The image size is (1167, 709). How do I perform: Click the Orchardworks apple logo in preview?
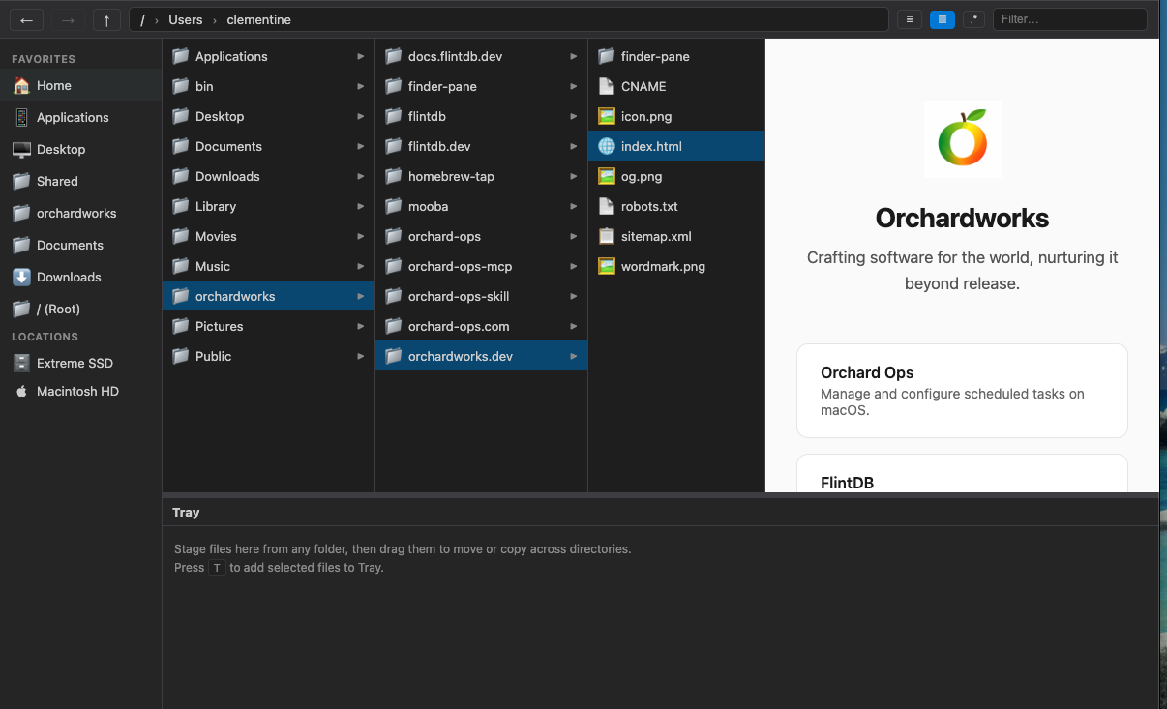pos(962,138)
